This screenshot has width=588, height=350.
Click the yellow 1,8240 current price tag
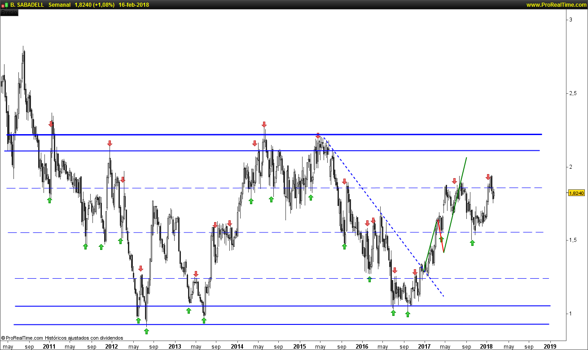(576, 193)
